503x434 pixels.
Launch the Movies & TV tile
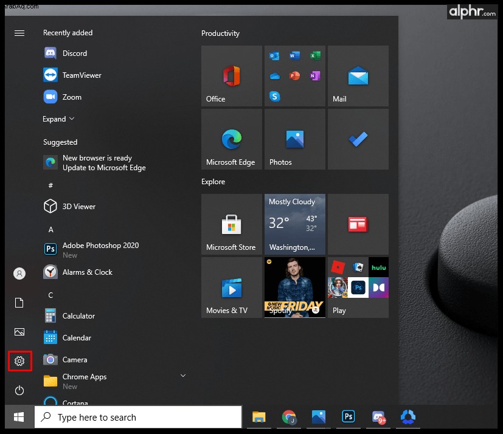(232, 288)
